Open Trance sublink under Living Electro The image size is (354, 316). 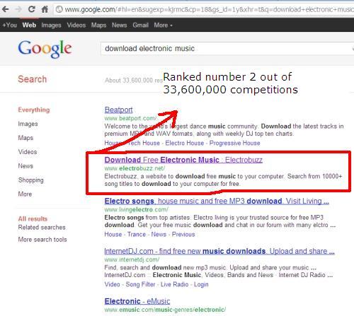pyautogui.click(x=137, y=235)
